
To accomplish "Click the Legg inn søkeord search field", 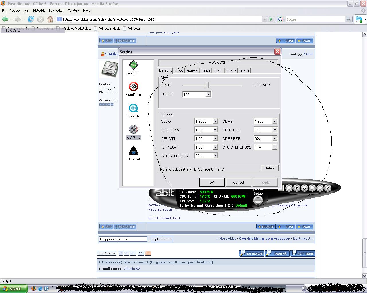I will click(123, 239).
